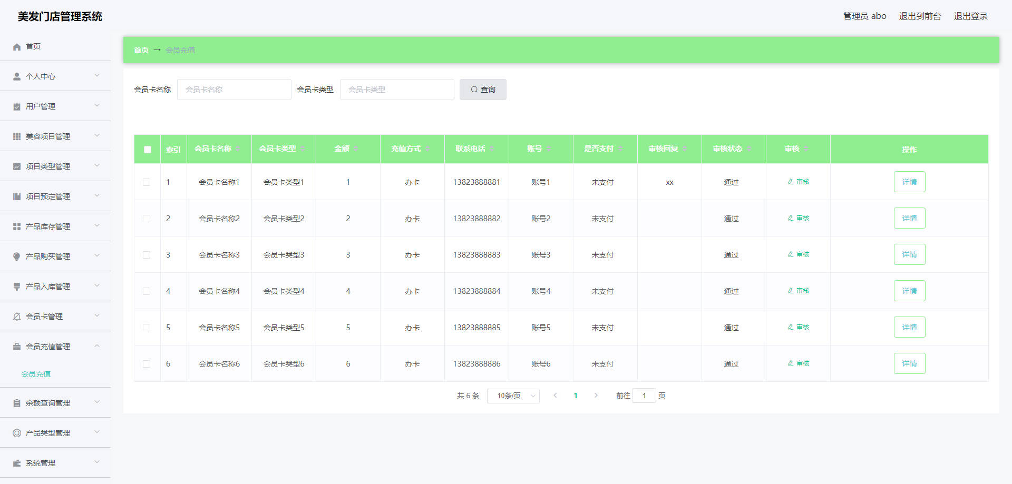Sort by 联系电话 column arrows
This screenshot has height=484, width=1012.
tap(492, 149)
